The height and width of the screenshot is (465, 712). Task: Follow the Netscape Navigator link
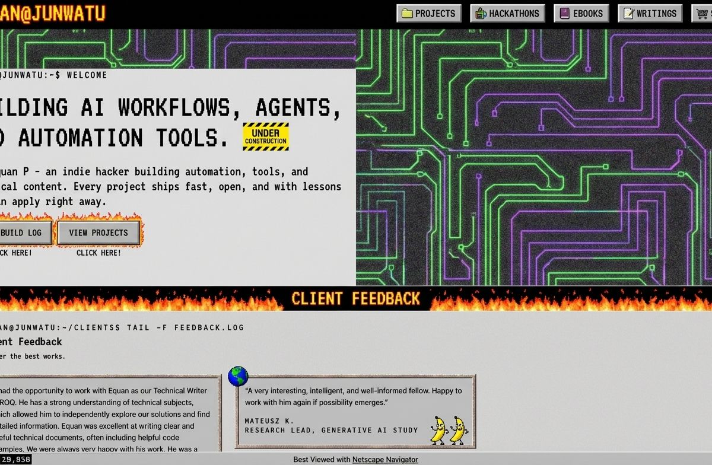tap(385, 460)
